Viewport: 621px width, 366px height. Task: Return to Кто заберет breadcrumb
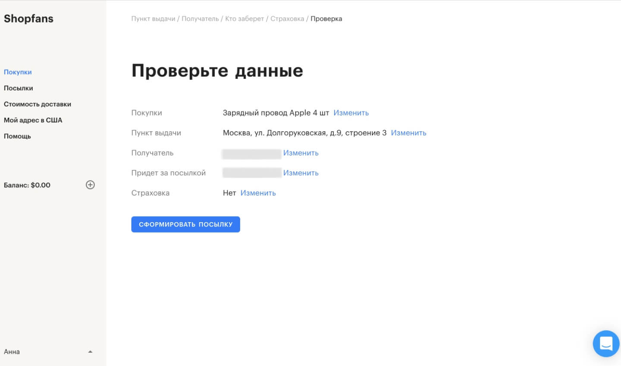coord(244,19)
